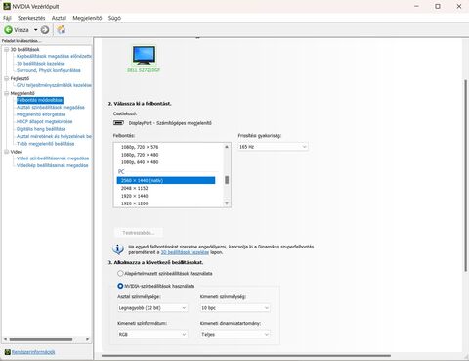Image resolution: width=469 pixels, height=361 pixels.
Task: Open GPU teljesítményszámlálók kezelése
Action: (54, 85)
